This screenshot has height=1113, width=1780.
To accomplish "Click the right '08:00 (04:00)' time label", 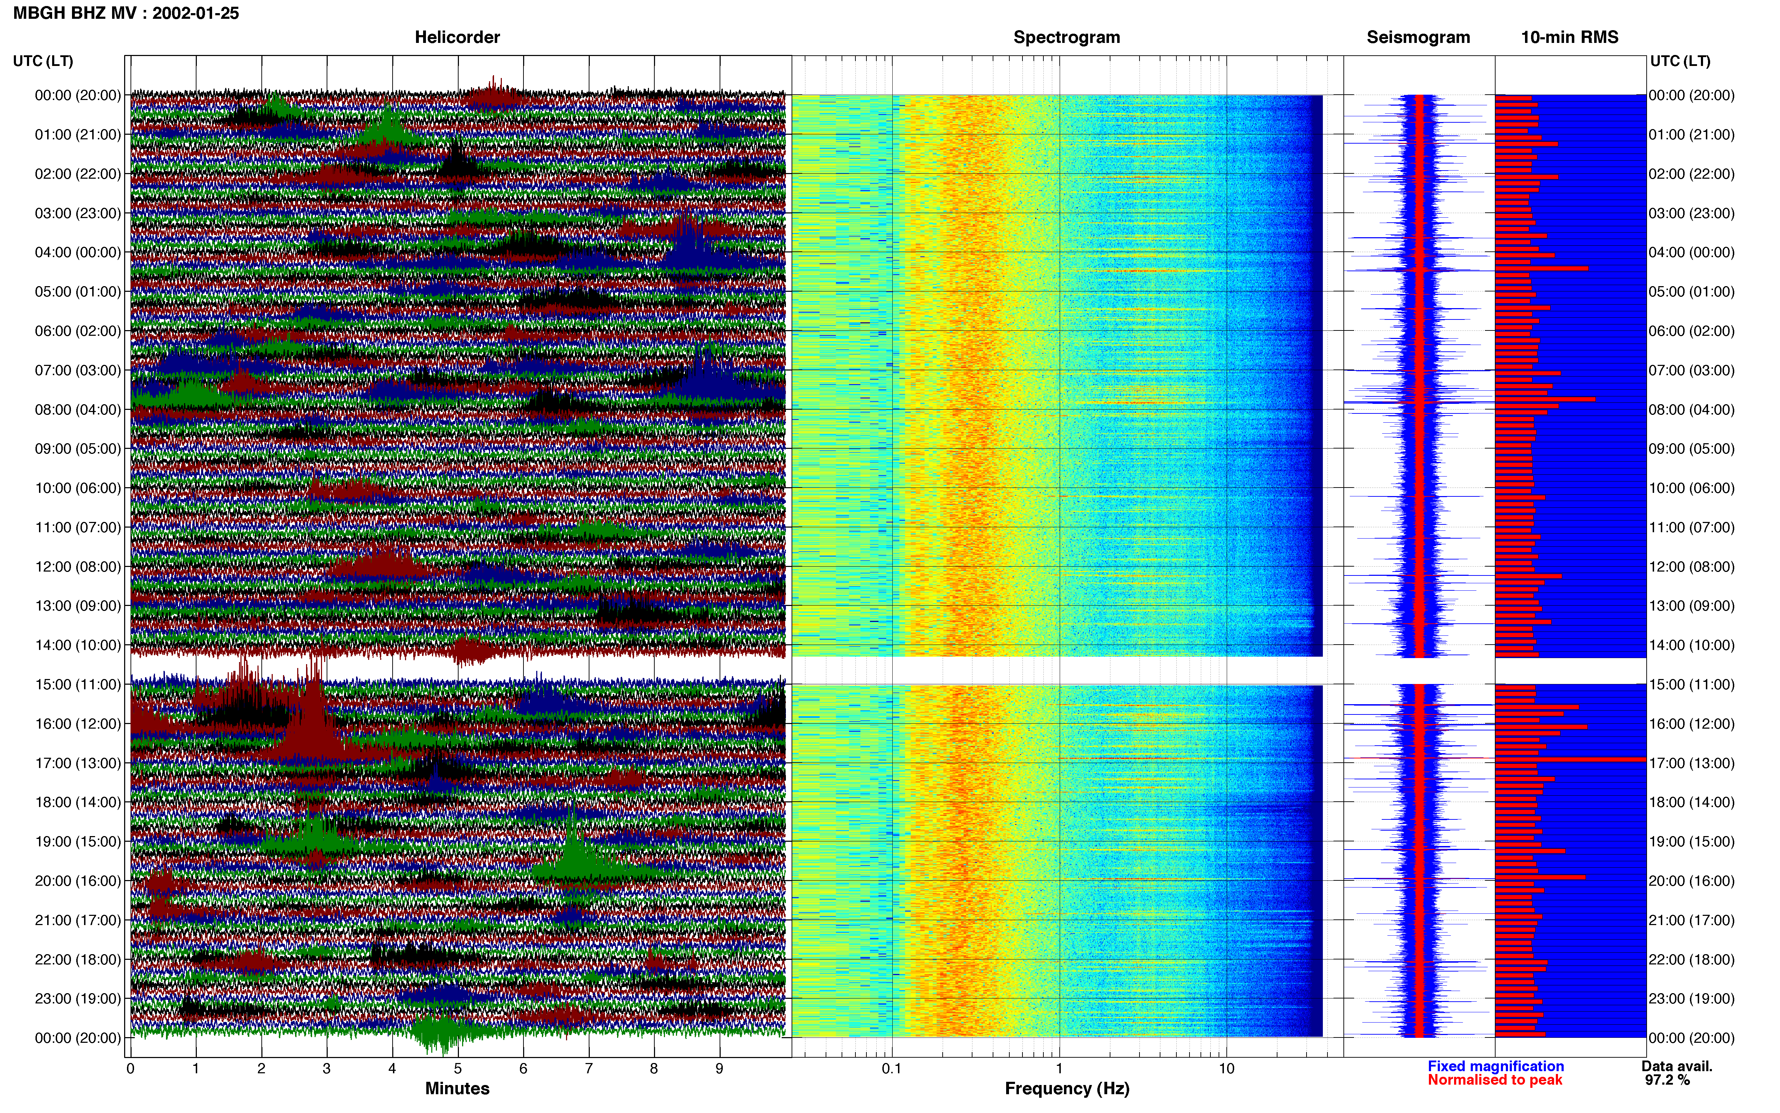I will point(1692,410).
